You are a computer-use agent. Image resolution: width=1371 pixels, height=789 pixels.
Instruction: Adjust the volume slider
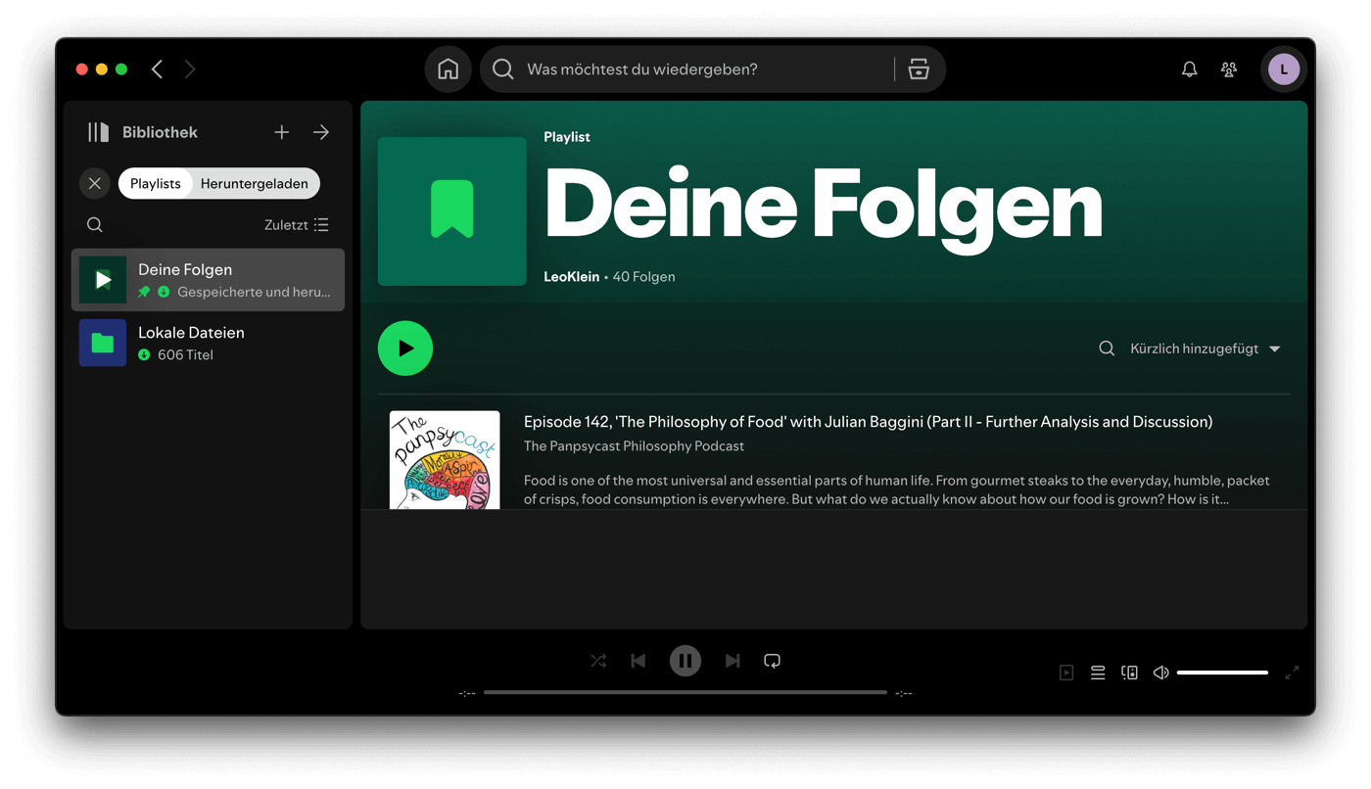coord(1222,673)
